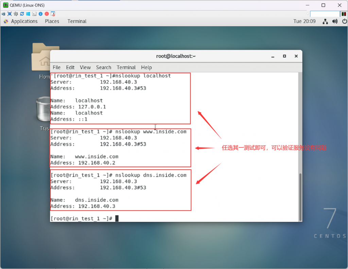This screenshot has height=269, width=348.
Task: Click the blue info icon
Action: (x=40, y=14)
